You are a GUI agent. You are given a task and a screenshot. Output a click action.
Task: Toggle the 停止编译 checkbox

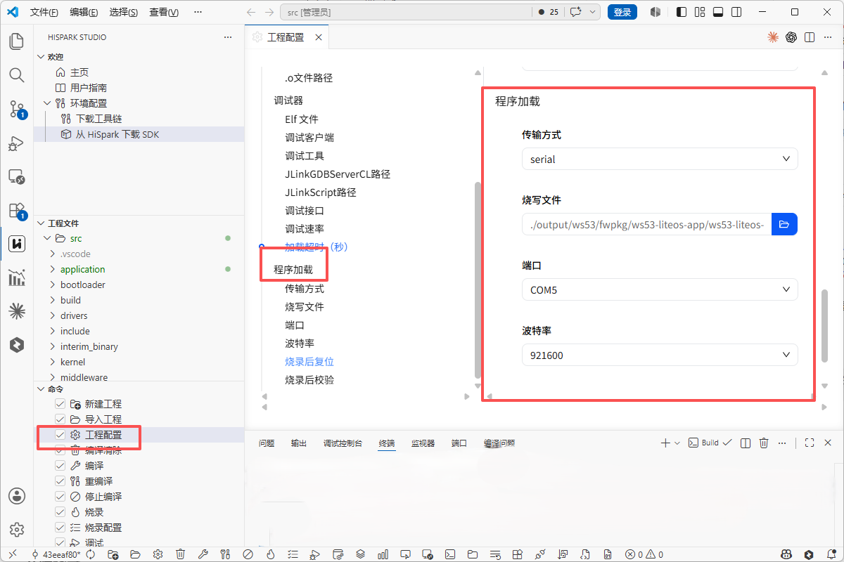[60, 497]
